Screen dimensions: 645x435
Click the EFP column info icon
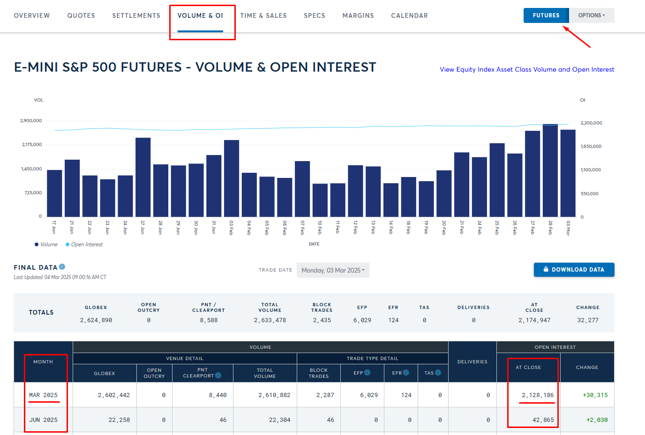[x=367, y=373]
